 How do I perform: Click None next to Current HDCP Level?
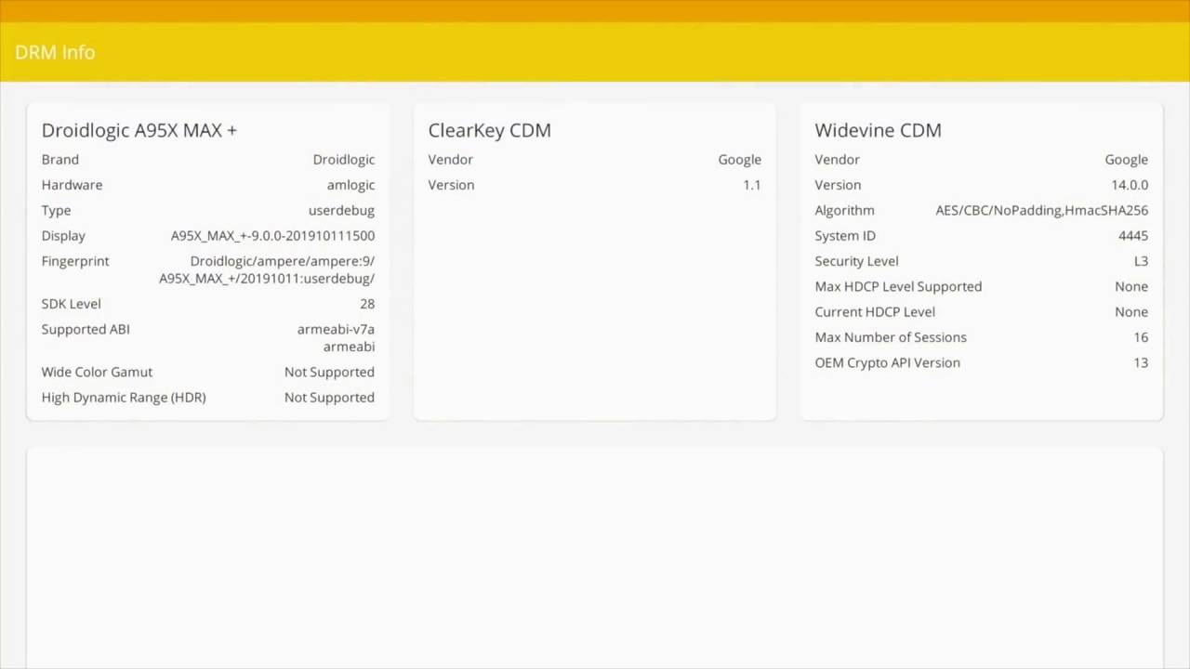[x=1131, y=312]
